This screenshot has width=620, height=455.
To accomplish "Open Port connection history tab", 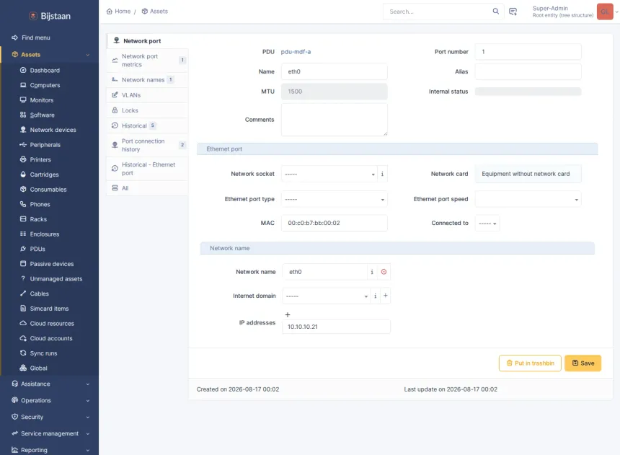I will pyautogui.click(x=147, y=145).
